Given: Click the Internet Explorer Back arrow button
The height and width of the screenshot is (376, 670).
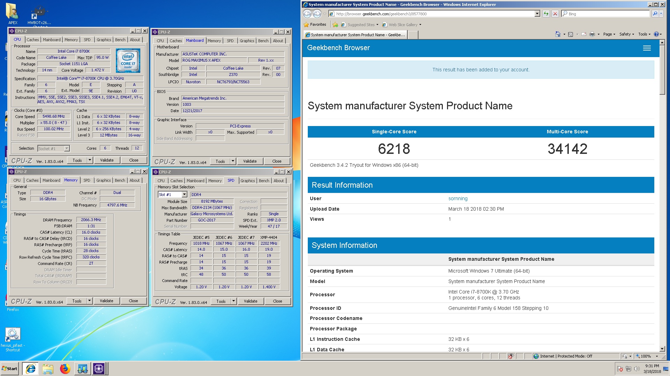Looking at the screenshot, I should point(307,14).
